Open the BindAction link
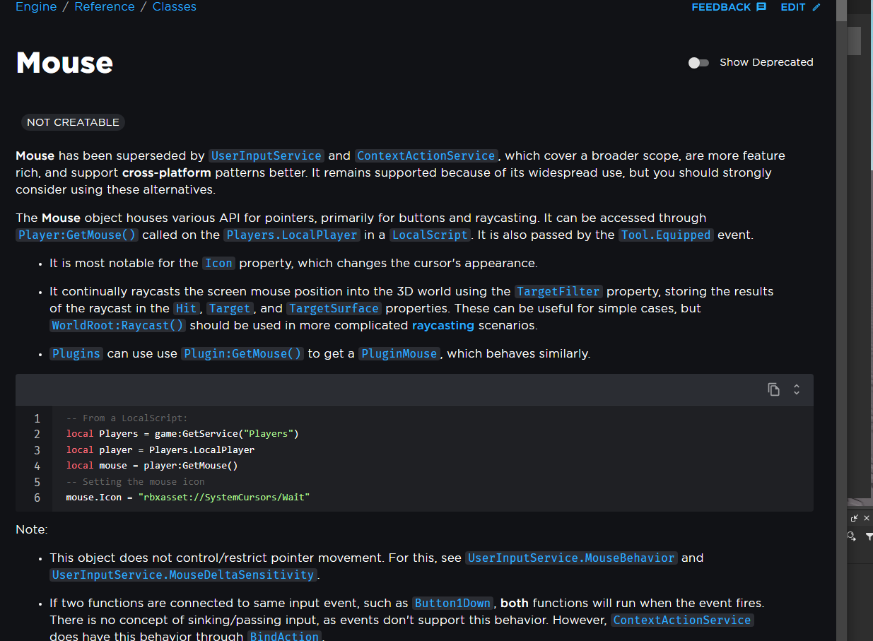The width and height of the screenshot is (873, 641). tap(284, 635)
